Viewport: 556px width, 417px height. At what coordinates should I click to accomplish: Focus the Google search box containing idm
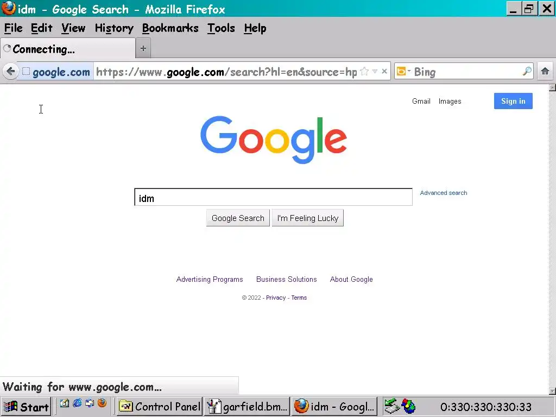pyautogui.click(x=274, y=197)
